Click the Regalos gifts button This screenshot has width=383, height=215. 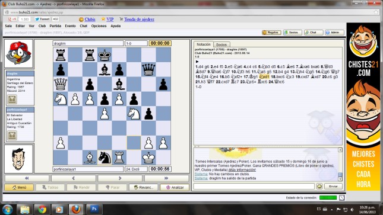271,33
